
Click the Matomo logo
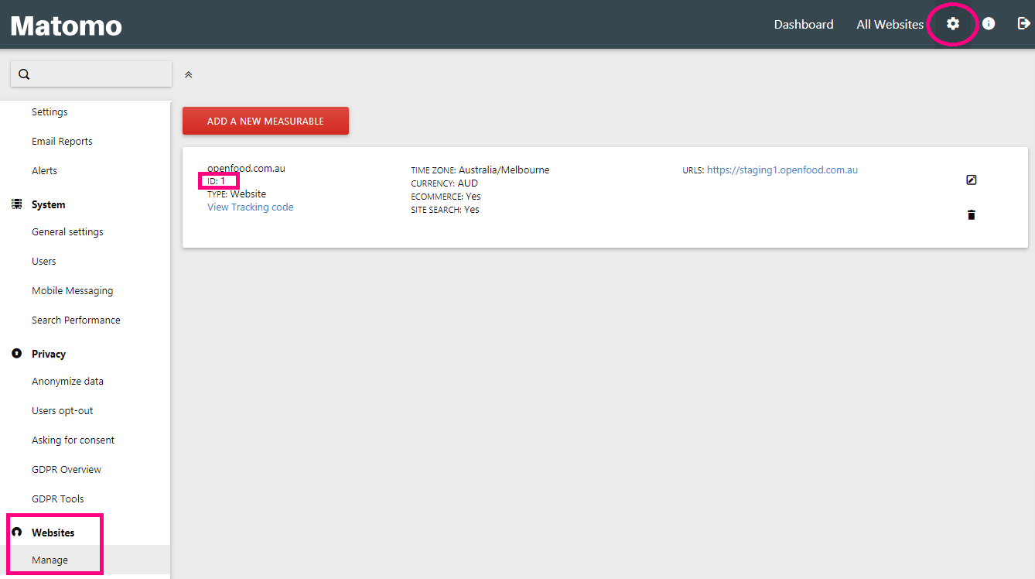coord(67,26)
